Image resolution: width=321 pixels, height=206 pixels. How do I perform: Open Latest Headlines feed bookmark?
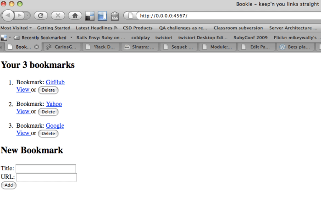click(96, 28)
